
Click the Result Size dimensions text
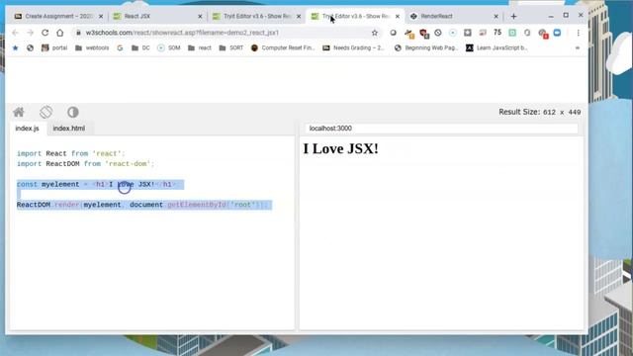pos(540,112)
